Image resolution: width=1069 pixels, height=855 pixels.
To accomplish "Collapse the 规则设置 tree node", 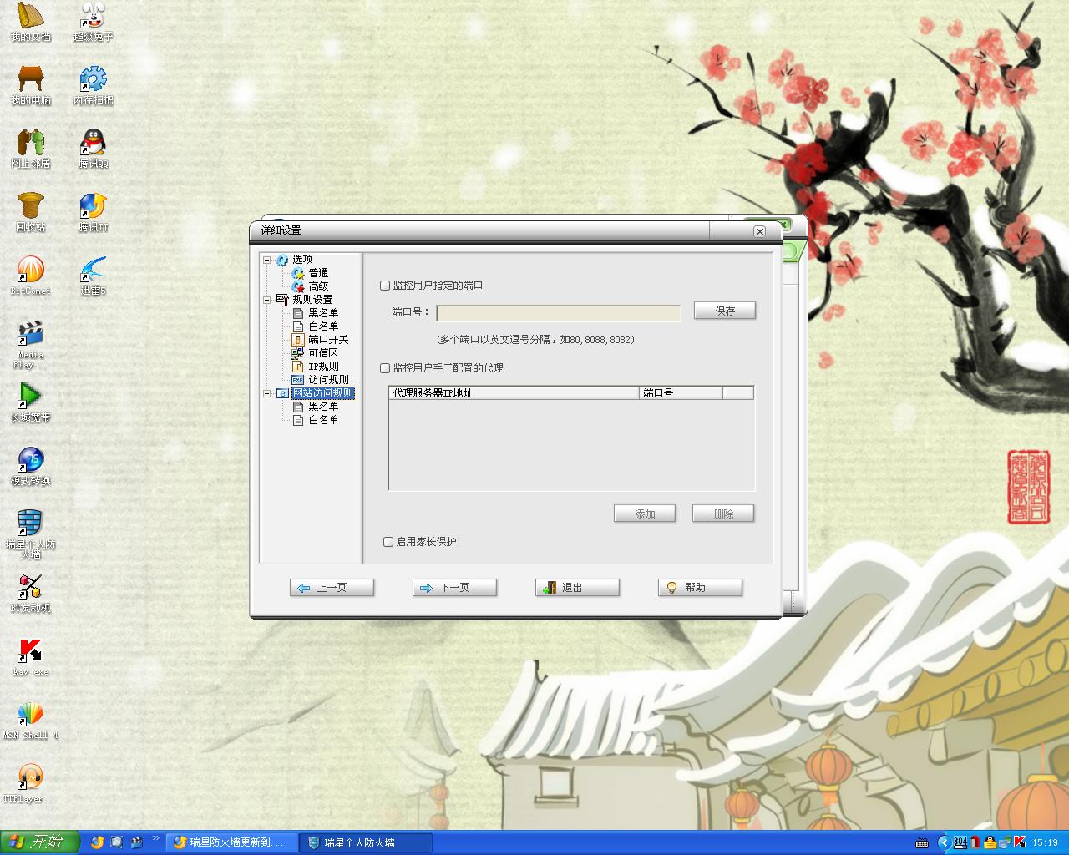I will [267, 300].
